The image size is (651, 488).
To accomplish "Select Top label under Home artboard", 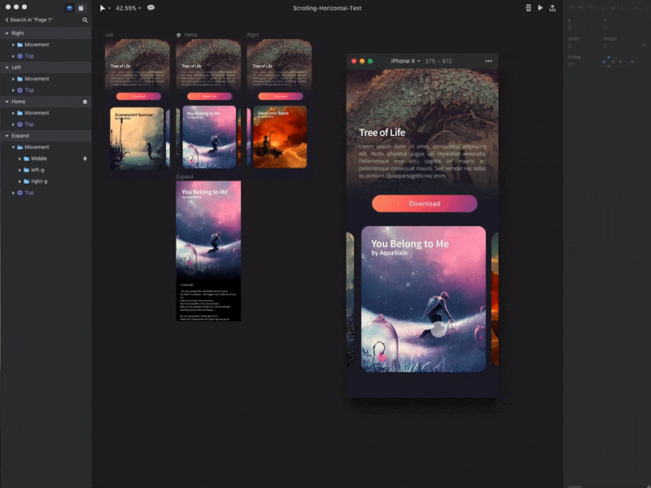I will click(x=29, y=124).
